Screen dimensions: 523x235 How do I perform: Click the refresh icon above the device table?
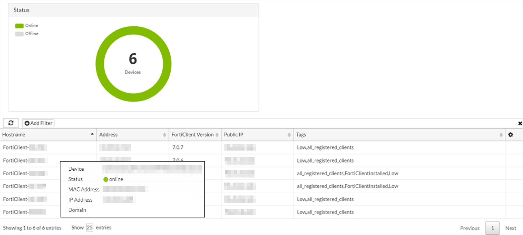[10, 123]
